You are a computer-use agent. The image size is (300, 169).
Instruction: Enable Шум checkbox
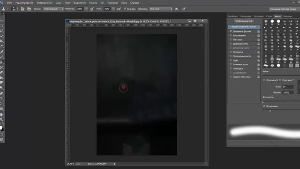coord(231,60)
